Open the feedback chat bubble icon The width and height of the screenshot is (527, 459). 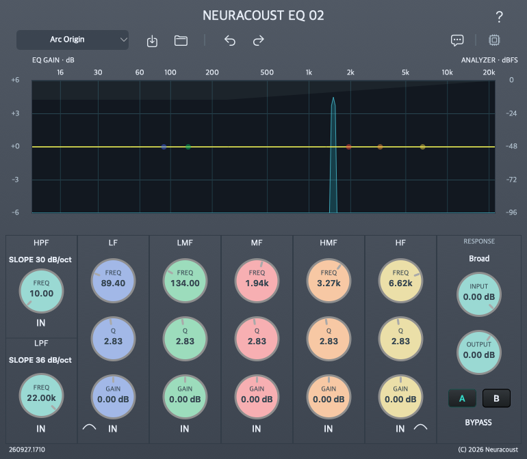(x=457, y=40)
